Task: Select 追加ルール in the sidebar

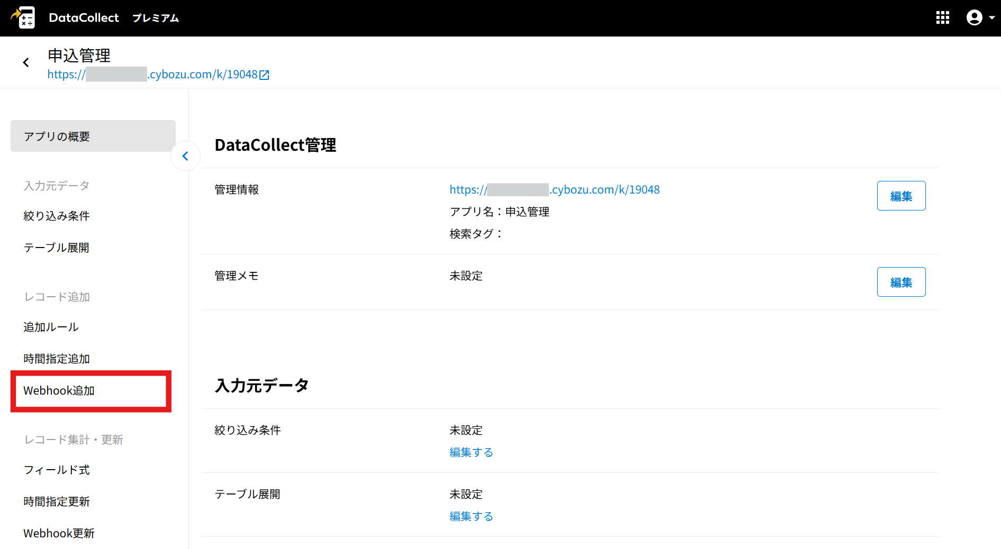Action: [51, 327]
